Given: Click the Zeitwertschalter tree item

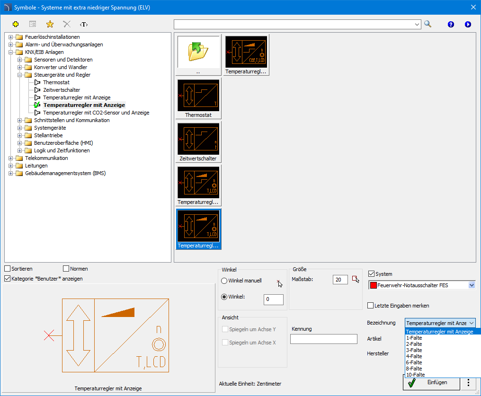Looking at the screenshot, I should tap(62, 90).
